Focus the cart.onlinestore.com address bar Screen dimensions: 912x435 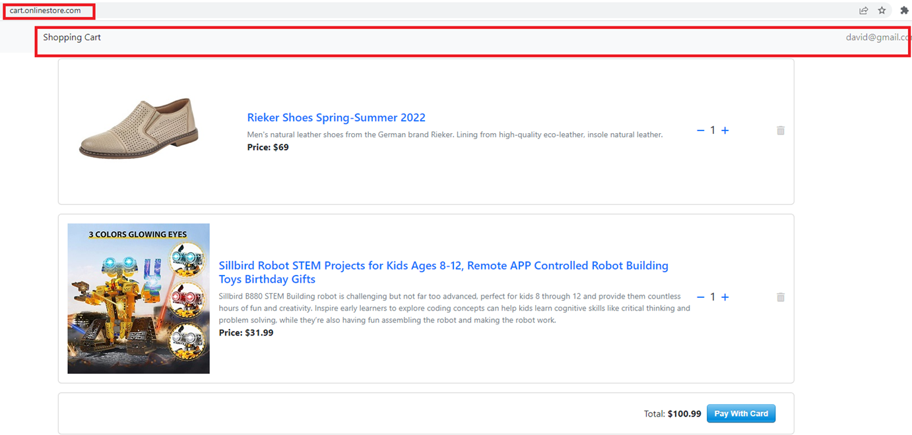tap(46, 11)
